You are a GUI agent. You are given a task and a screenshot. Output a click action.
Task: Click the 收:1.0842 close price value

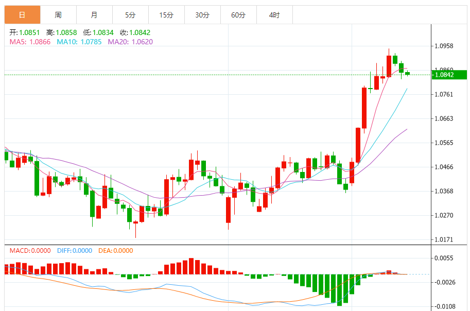pos(135,32)
